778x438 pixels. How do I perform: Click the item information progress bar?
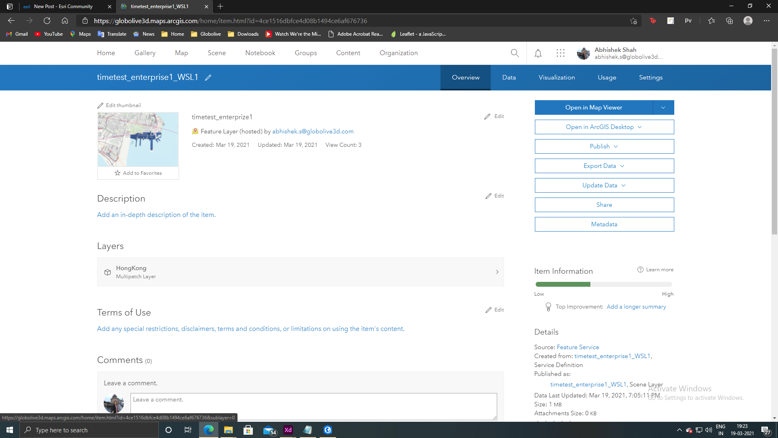click(604, 284)
